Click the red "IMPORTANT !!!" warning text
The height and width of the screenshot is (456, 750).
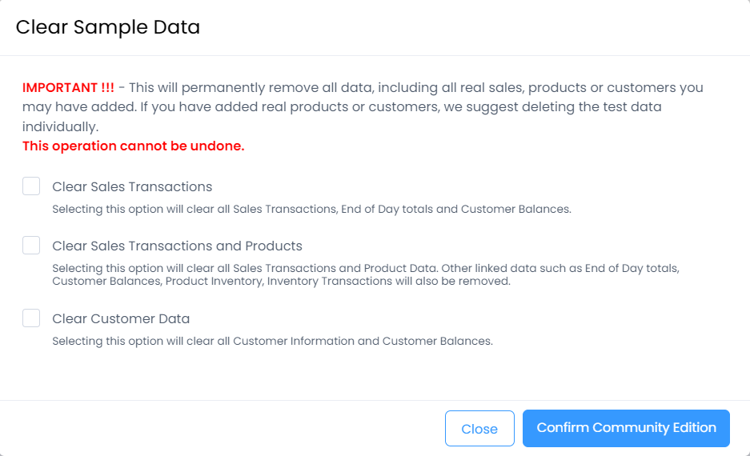click(x=68, y=87)
